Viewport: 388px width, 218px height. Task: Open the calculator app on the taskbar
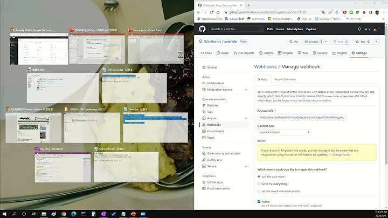[94, 214]
